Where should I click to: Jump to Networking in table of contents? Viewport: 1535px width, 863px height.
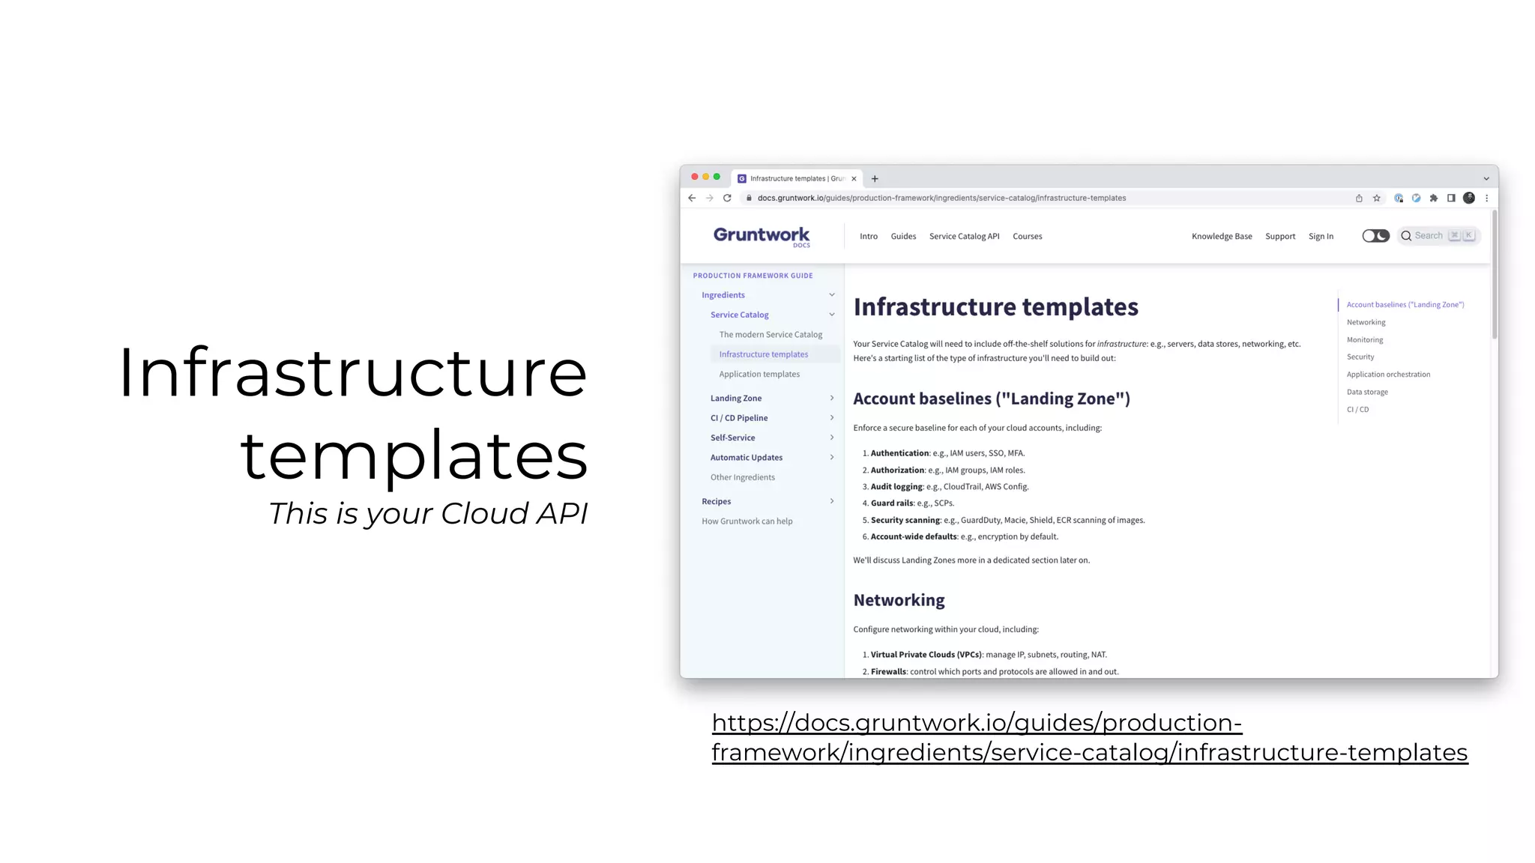tap(1366, 322)
